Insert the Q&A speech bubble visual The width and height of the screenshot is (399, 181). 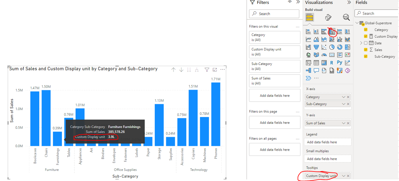[316, 71]
